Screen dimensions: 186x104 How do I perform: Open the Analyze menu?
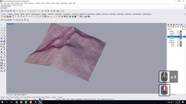pyautogui.click(x=48, y=3)
